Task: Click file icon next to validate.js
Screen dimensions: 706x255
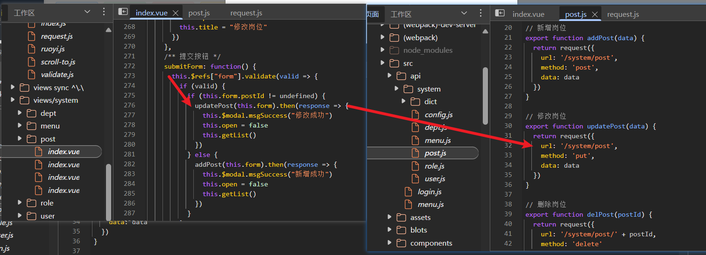Action: [32, 74]
